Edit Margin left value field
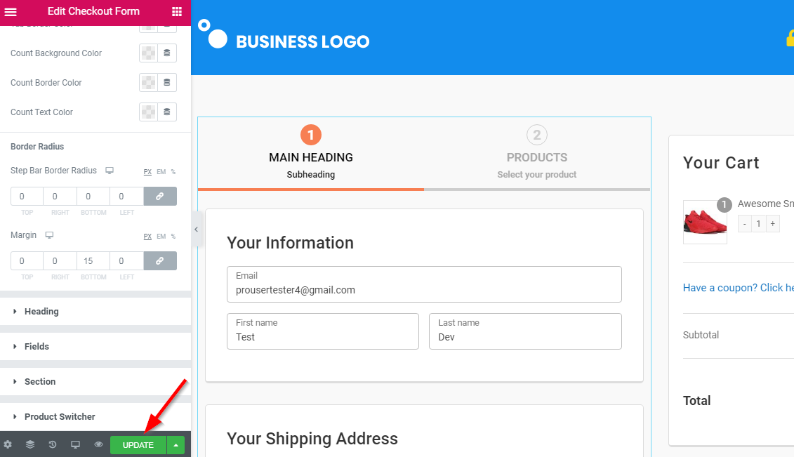The image size is (794, 457). [x=126, y=260]
